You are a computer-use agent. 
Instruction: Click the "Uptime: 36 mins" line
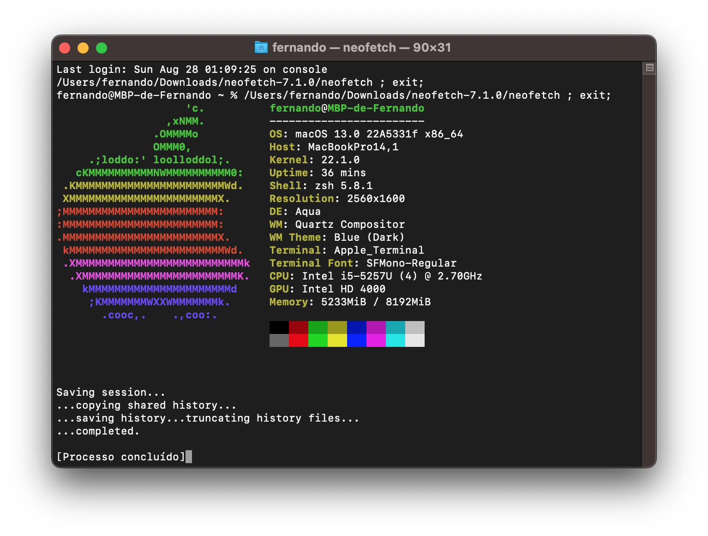click(318, 173)
